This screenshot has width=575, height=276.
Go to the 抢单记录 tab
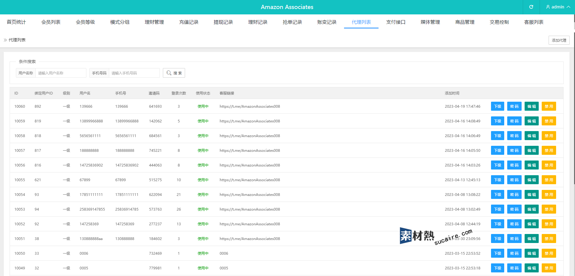pos(292,22)
